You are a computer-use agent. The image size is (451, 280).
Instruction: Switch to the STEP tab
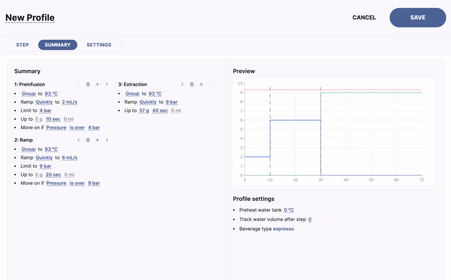pos(23,45)
